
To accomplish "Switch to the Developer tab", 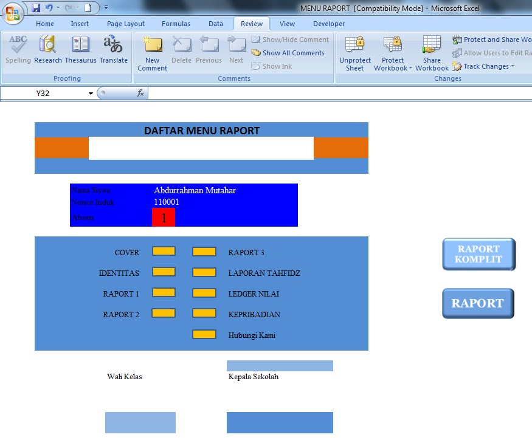I will pos(328,23).
